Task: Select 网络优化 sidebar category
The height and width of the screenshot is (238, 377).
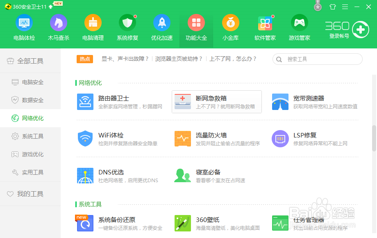Action: (x=30, y=118)
